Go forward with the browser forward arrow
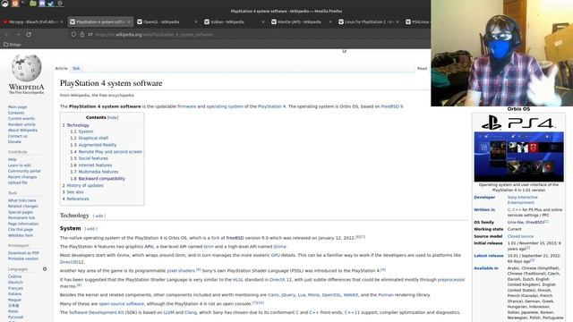Screen dimensions: 573x322 click(x=18, y=34)
